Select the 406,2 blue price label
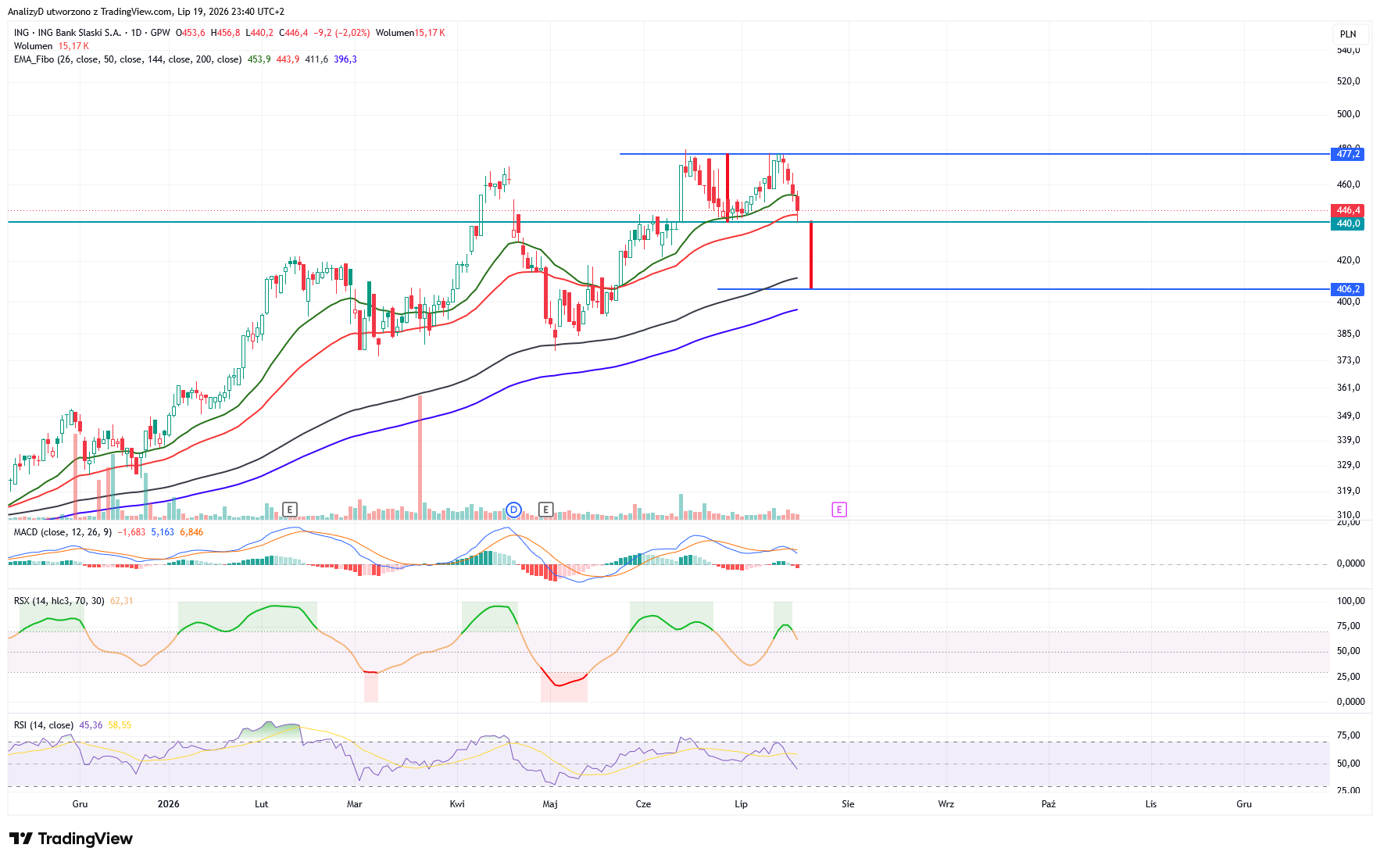1380x862 pixels. tap(1347, 289)
